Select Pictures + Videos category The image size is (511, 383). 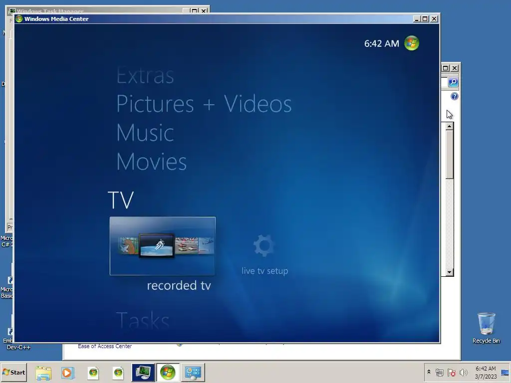click(204, 104)
